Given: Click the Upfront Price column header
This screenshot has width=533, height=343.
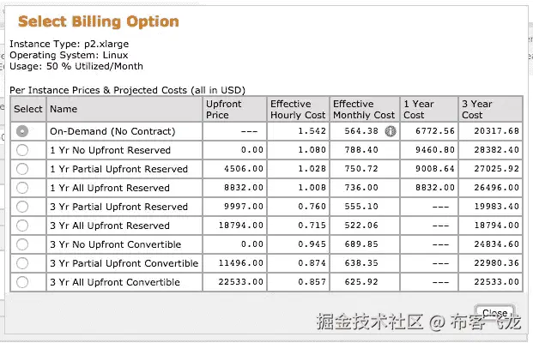Looking at the screenshot, I should click(224, 109).
